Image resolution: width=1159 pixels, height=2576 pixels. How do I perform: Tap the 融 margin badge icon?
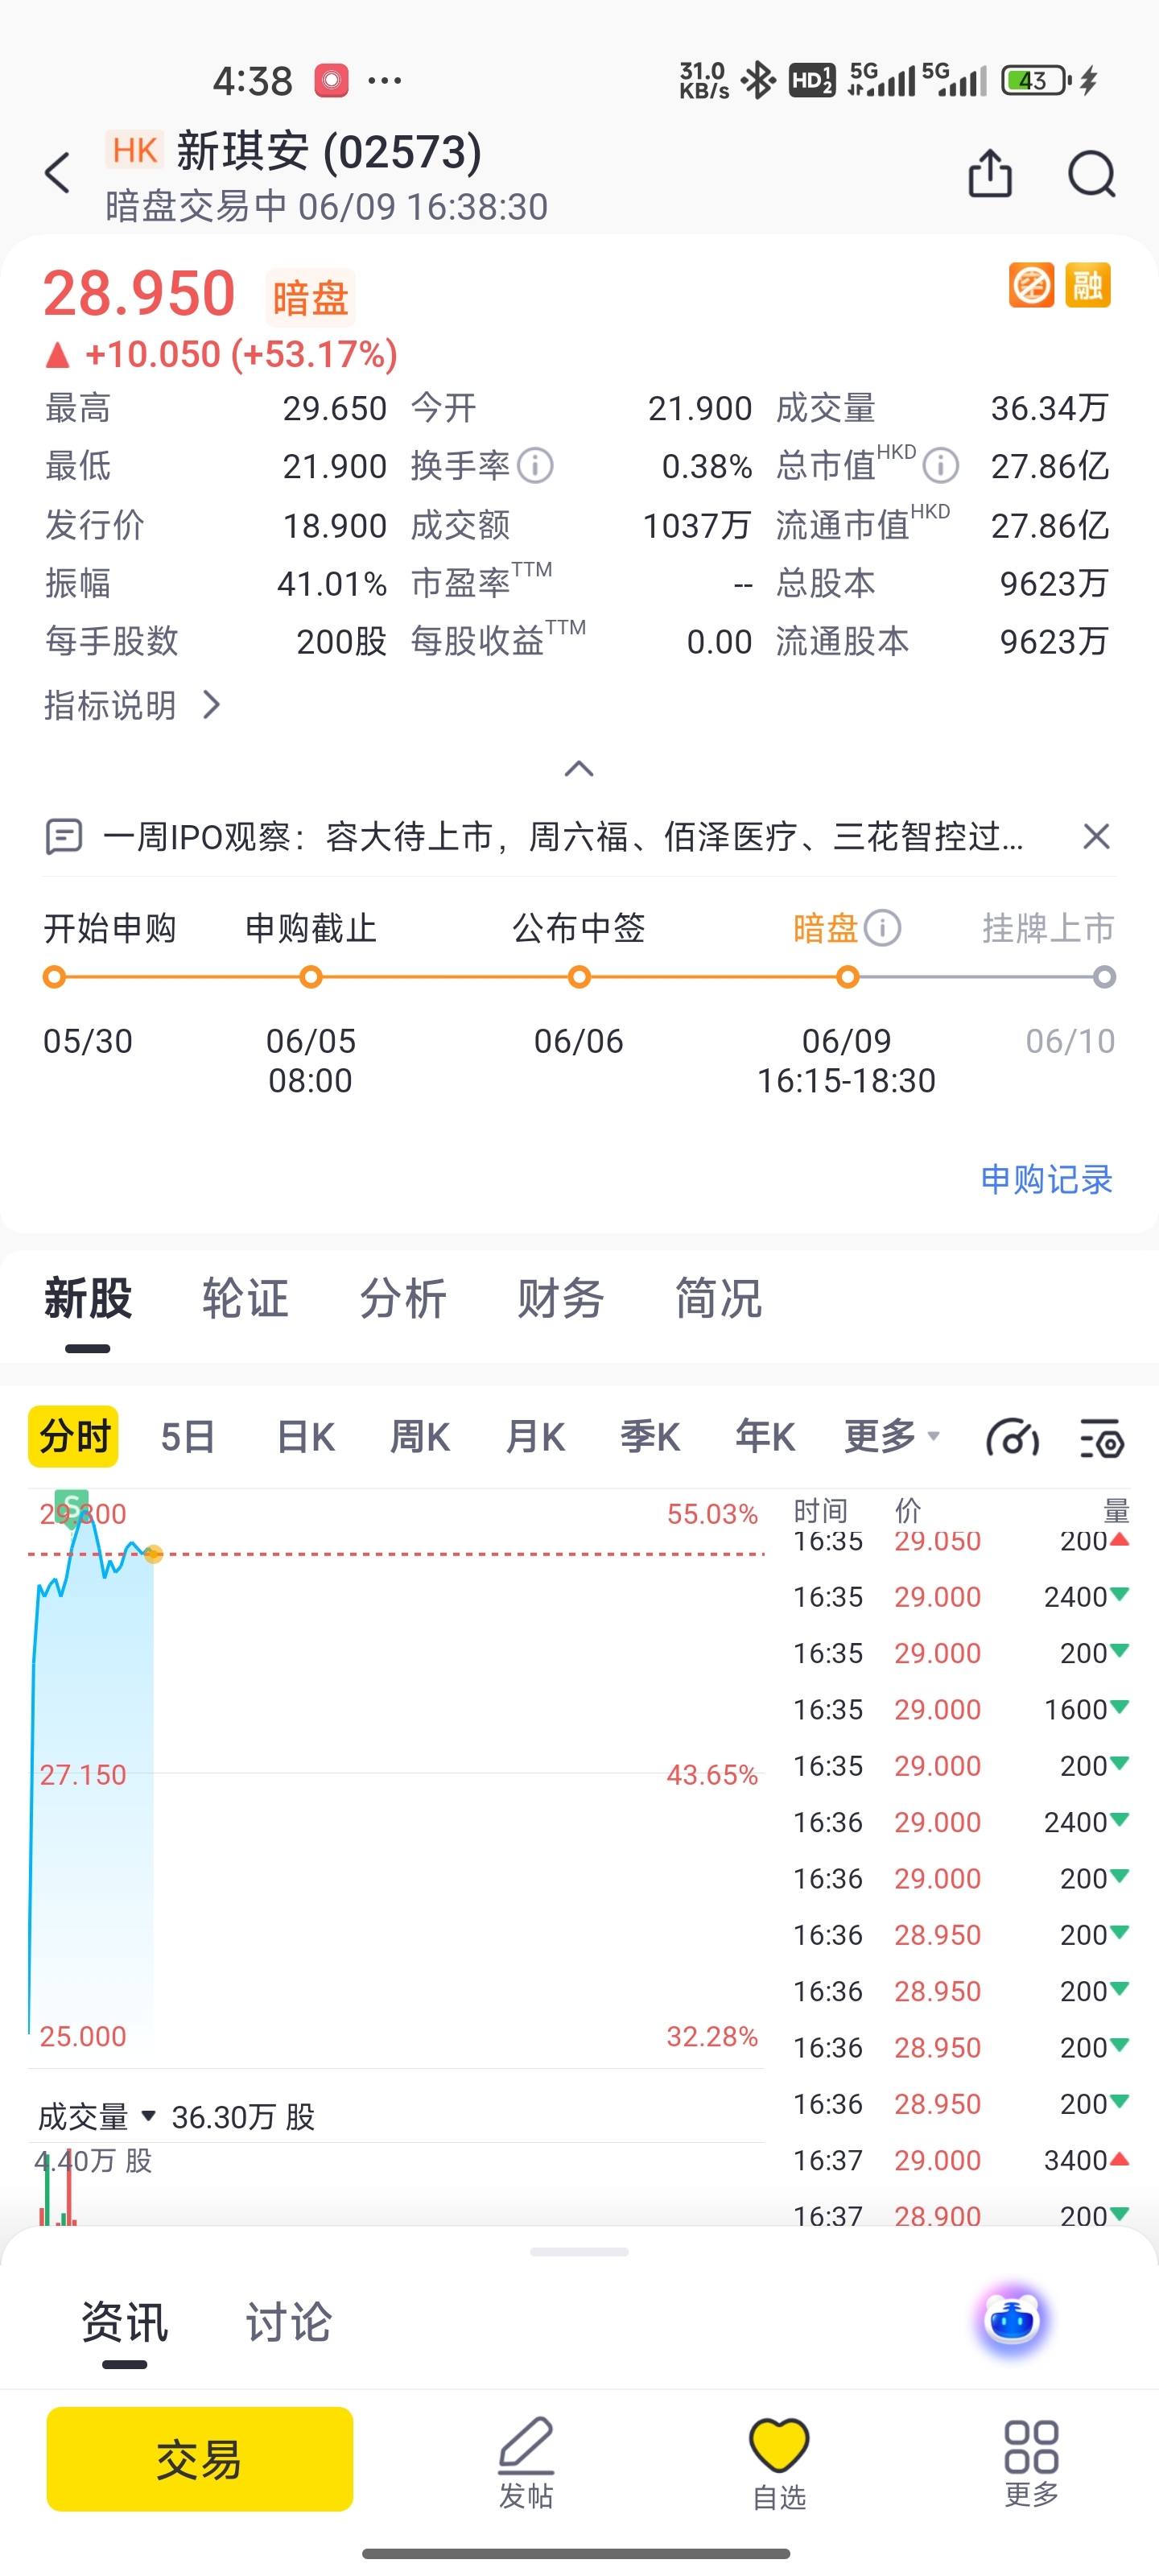click(x=1088, y=286)
